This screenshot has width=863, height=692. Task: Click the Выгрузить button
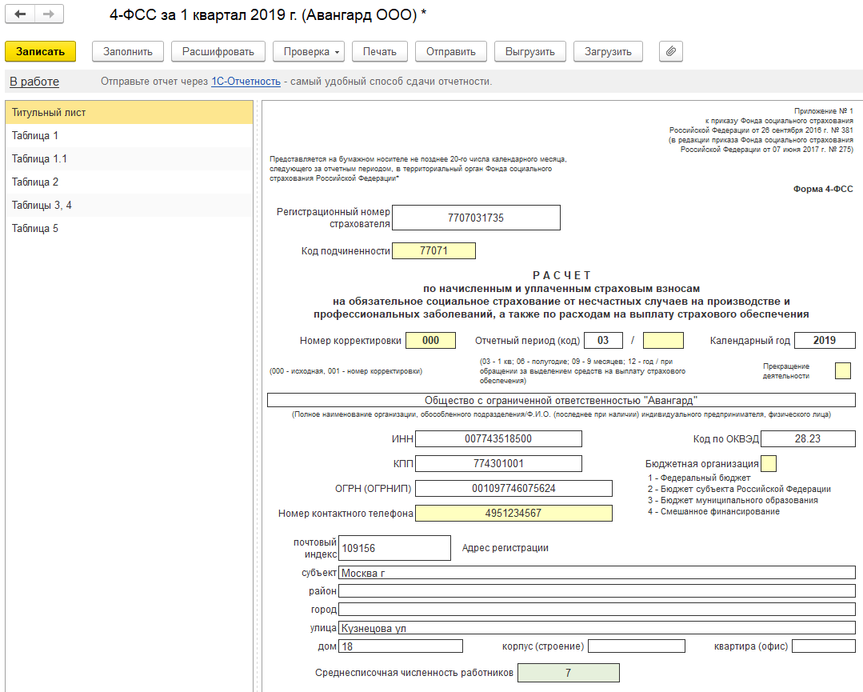[x=529, y=51]
